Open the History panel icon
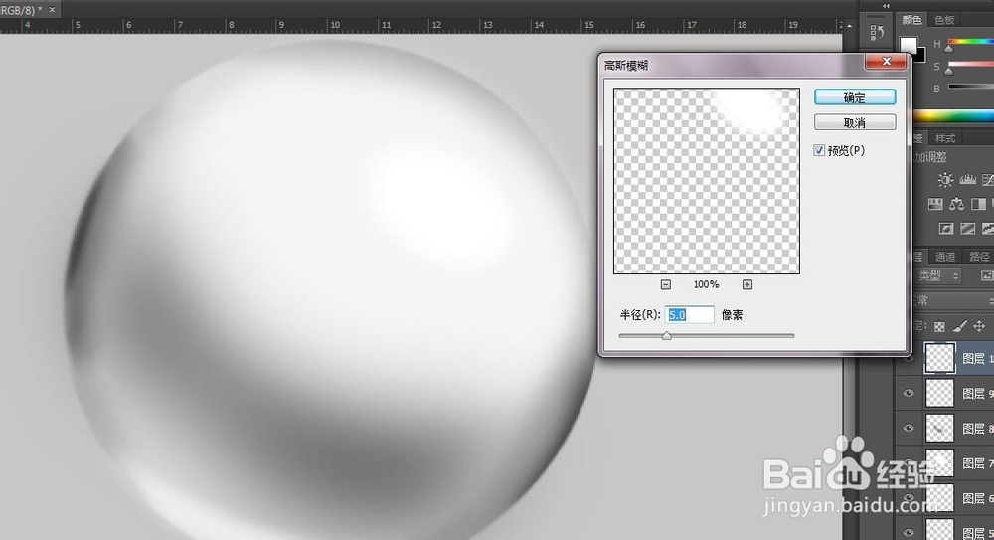Image resolution: width=994 pixels, height=540 pixels. 878,32
